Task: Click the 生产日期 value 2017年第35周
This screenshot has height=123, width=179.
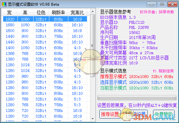Action: 142,37
